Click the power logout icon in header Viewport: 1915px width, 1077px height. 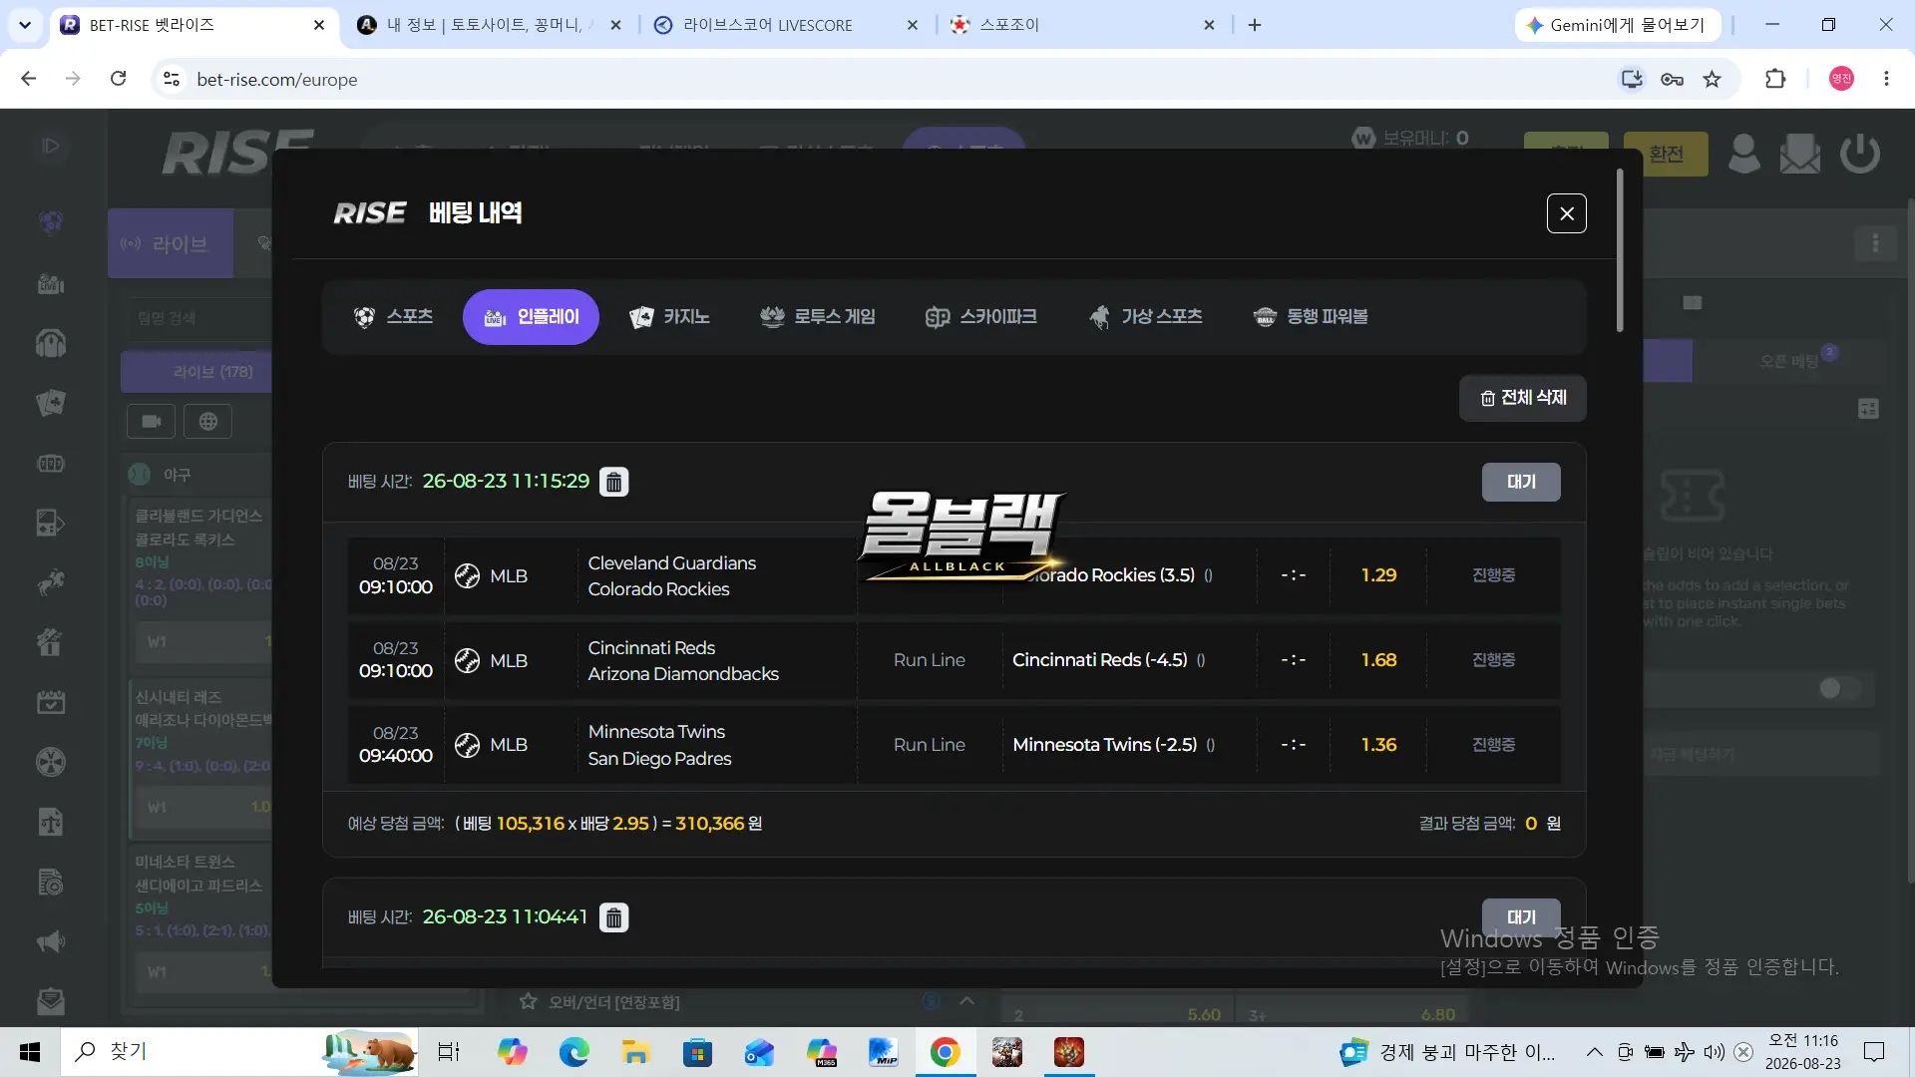tap(1860, 154)
